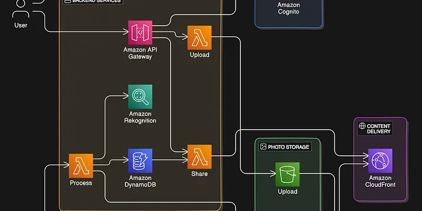Click the "PHOTO STORAGE" group title

tap(288, 147)
